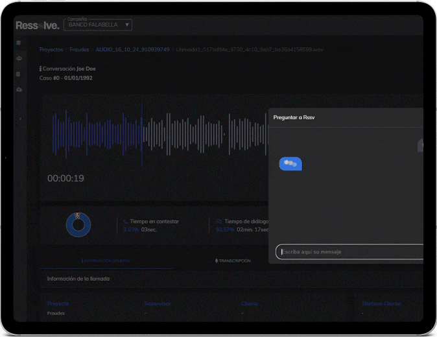Switch to Información General tab
Viewport: 437px width, 337px height.
106,261
